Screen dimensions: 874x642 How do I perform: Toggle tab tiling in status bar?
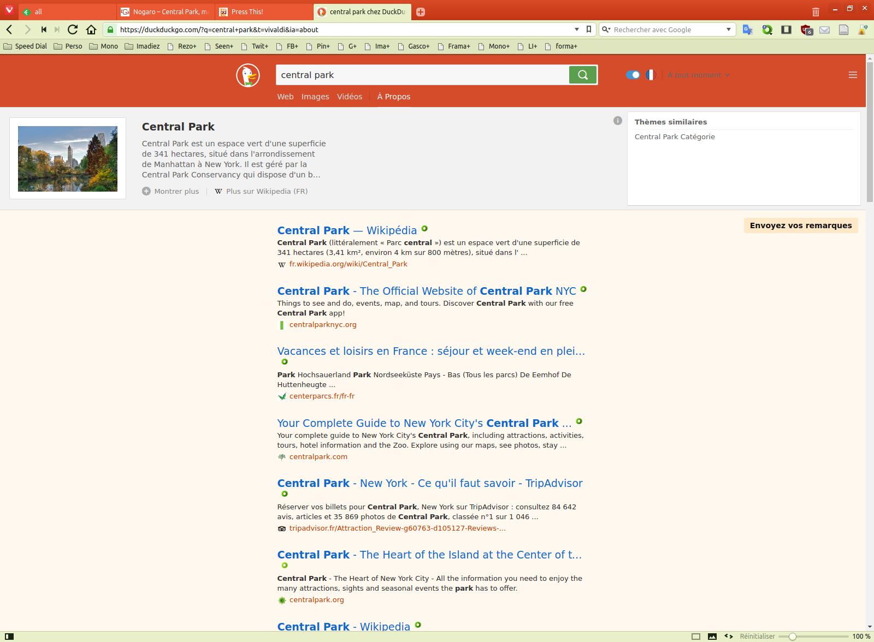coord(696,637)
